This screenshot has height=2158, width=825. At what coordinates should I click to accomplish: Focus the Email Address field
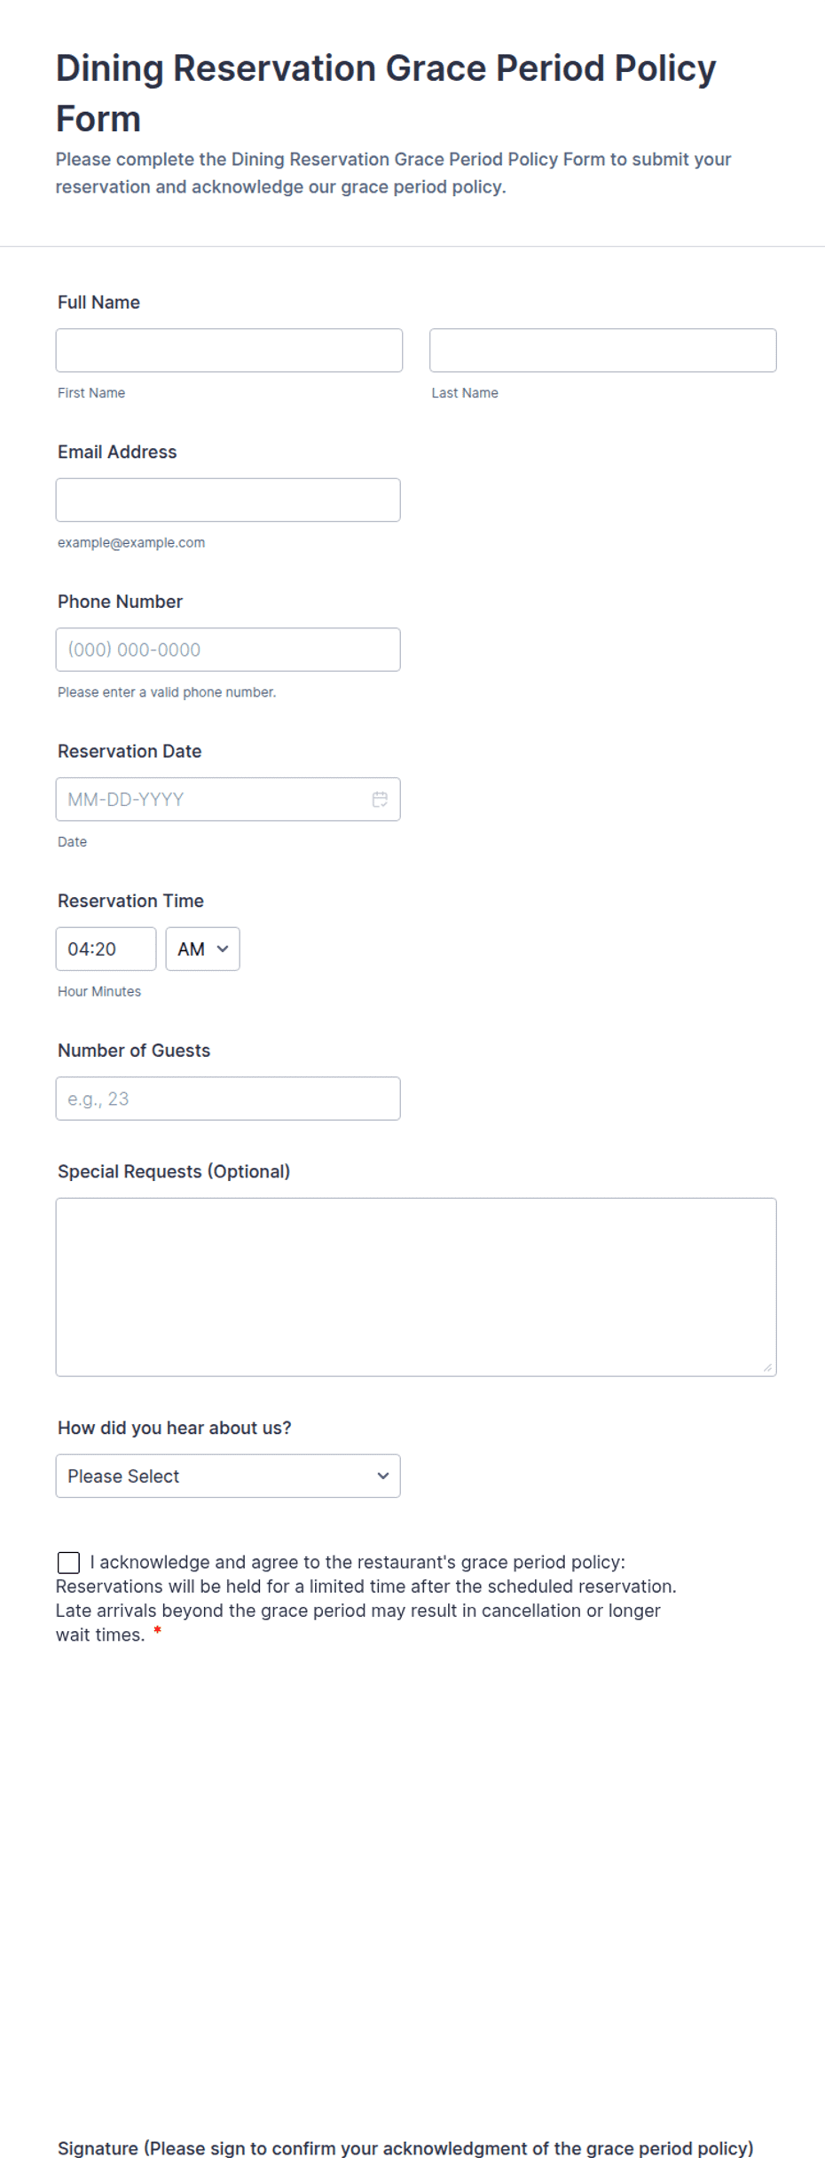(228, 500)
